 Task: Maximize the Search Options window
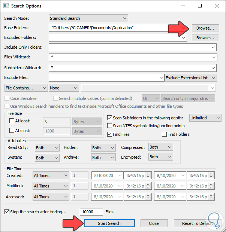200,6
